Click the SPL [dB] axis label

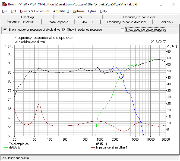click(x=7, y=46)
